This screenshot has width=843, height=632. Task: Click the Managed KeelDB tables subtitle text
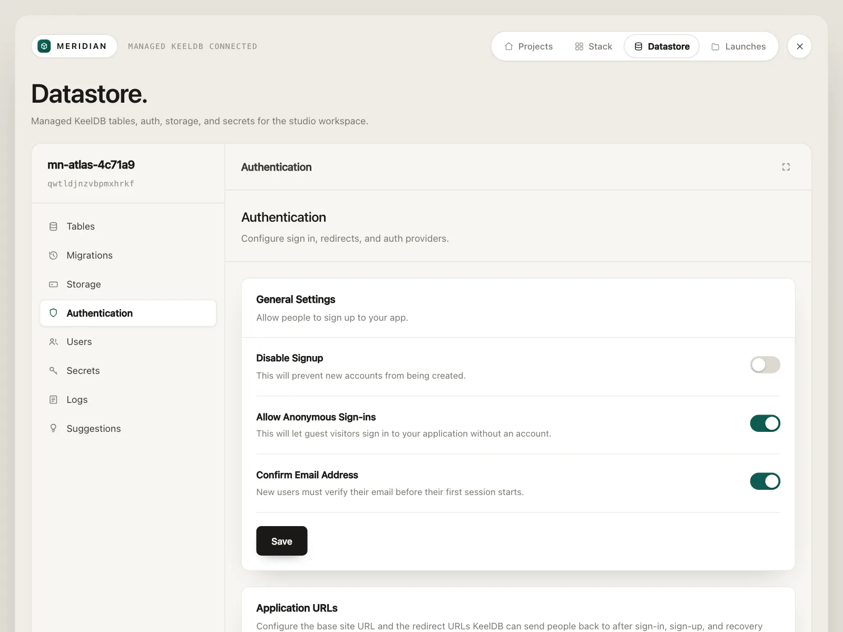[x=200, y=121]
